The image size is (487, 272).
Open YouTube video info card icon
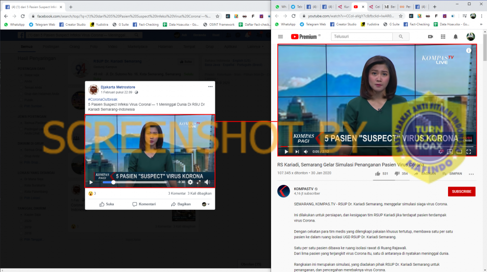tap(468, 50)
